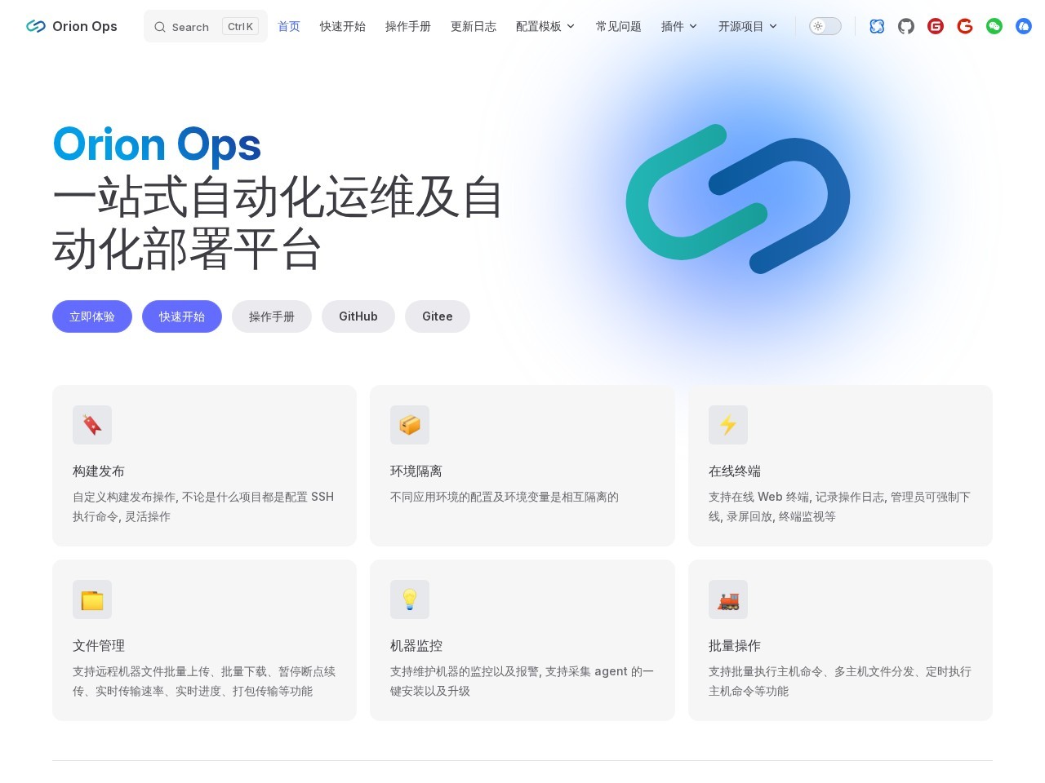Click the red circular Gitee icon
The width and height of the screenshot is (1045, 783).
(x=936, y=26)
